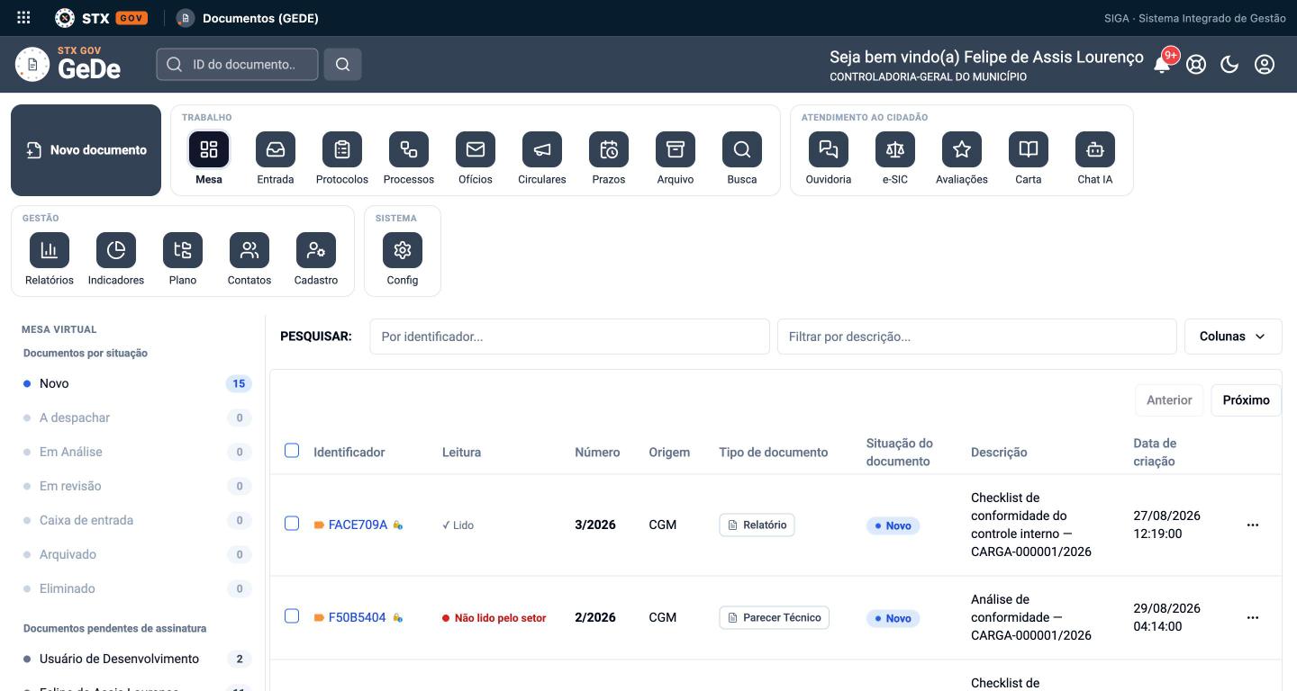Click search magnifier button beside ID field
1297x691 pixels.
click(x=342, y=64)
